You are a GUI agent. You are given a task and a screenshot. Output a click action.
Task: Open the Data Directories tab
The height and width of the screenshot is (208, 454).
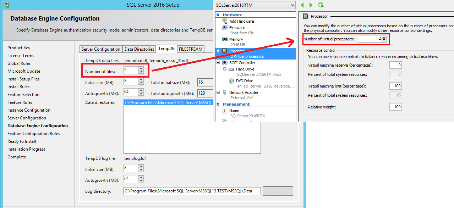point(139,49)
